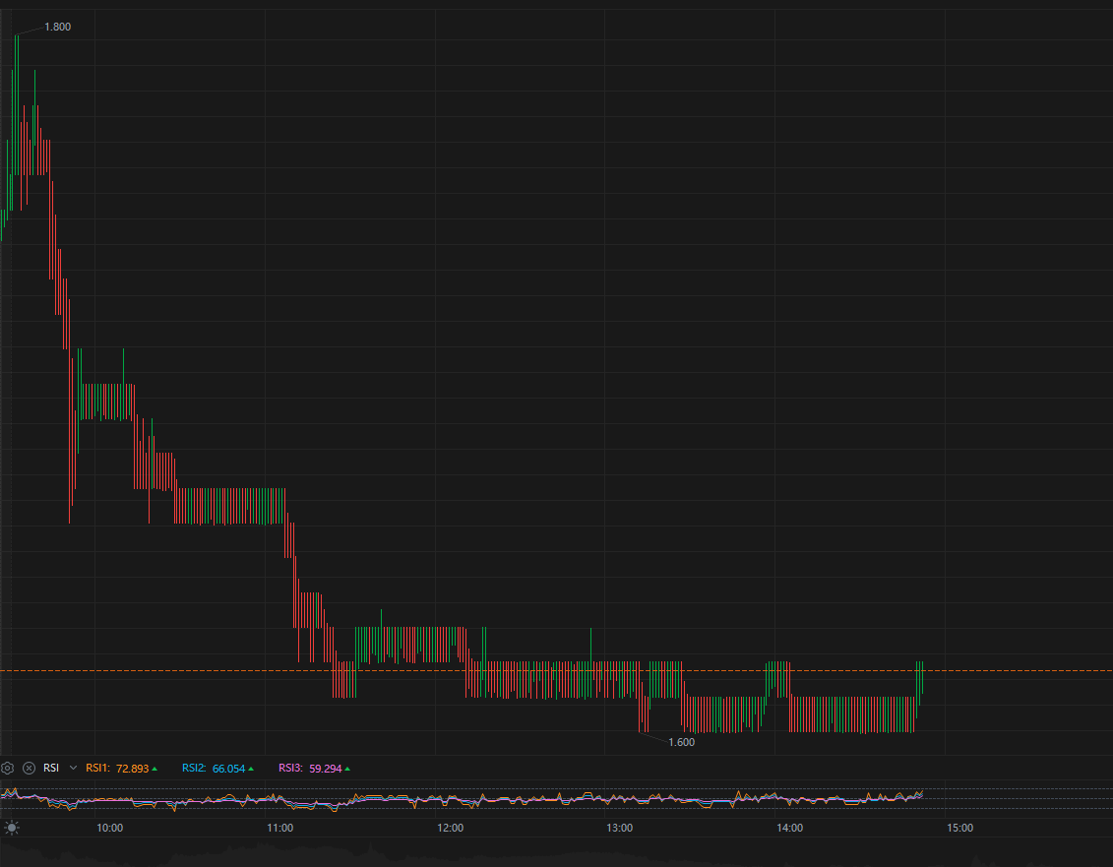This screenshot has height=867, width=1113.
Task: Select the RSI1 value 72.893
Action: [x=133, y=769]
